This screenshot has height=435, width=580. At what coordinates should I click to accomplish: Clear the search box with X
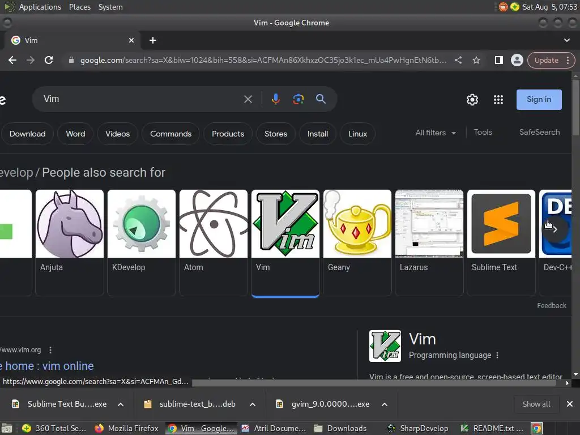(x=248, y=99)
